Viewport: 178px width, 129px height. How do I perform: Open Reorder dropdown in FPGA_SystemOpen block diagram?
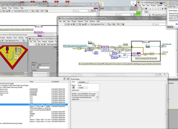119,24
